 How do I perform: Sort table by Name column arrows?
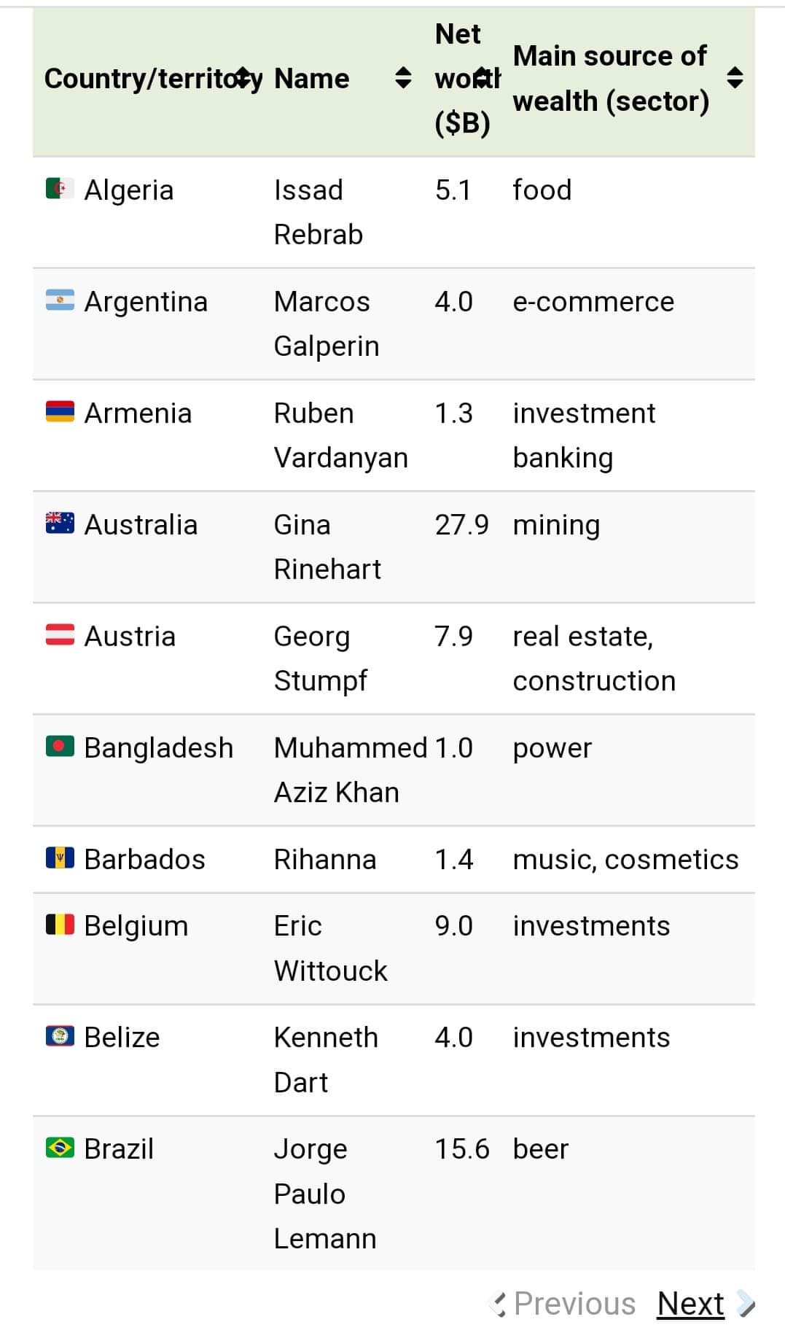[403, 77]
